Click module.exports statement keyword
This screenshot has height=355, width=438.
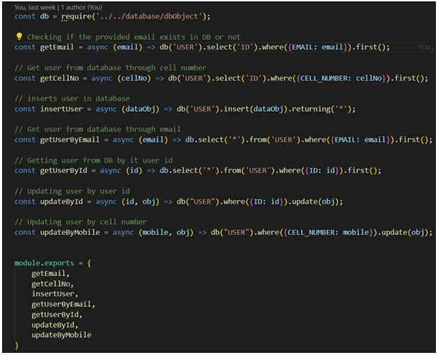tap(42, 263)
